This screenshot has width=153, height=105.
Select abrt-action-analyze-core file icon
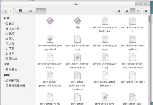pyautogui.click(x=78, y=39)
